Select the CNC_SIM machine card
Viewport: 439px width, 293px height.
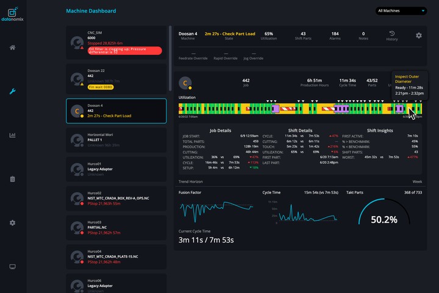[116, 43]
